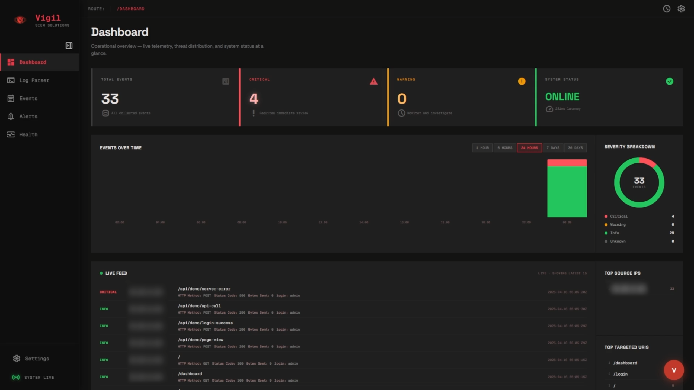Click the /DASHBOARD route breadcrumb
This screenshot has width=694, height=390.
coord(131,9)
